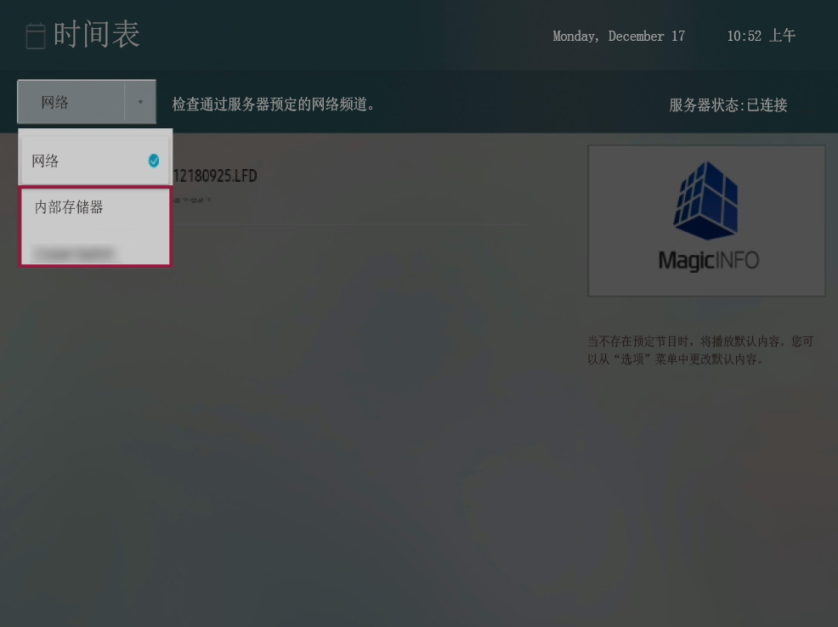838x627 pixels.
Task: Click the white border of the preview panel
Action: click(x=589, y=221)
